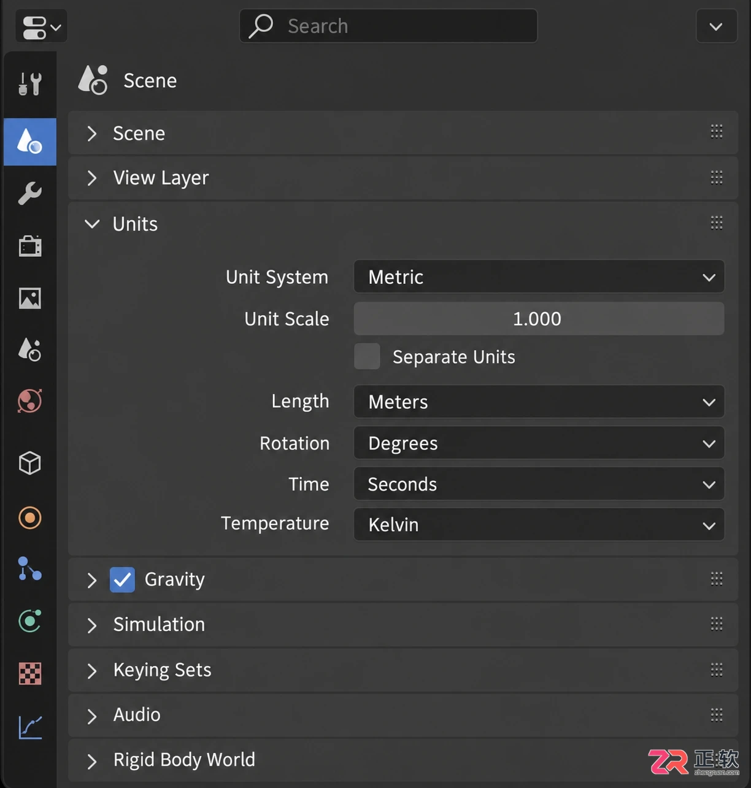Image resolution: width=751 pixels, height=788 pixels.
Task: Expand the Scene panel
Action: tap(92, 133)
